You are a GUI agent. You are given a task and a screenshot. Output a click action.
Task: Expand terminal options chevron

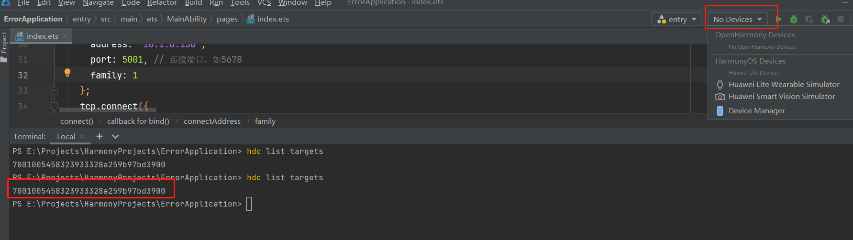point(115,136)
